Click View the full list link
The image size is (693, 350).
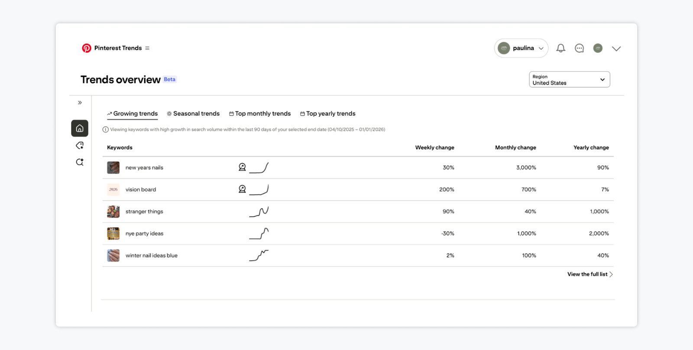589,274
